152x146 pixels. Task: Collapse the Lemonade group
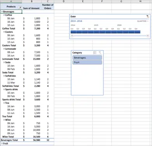pos(4,49)
